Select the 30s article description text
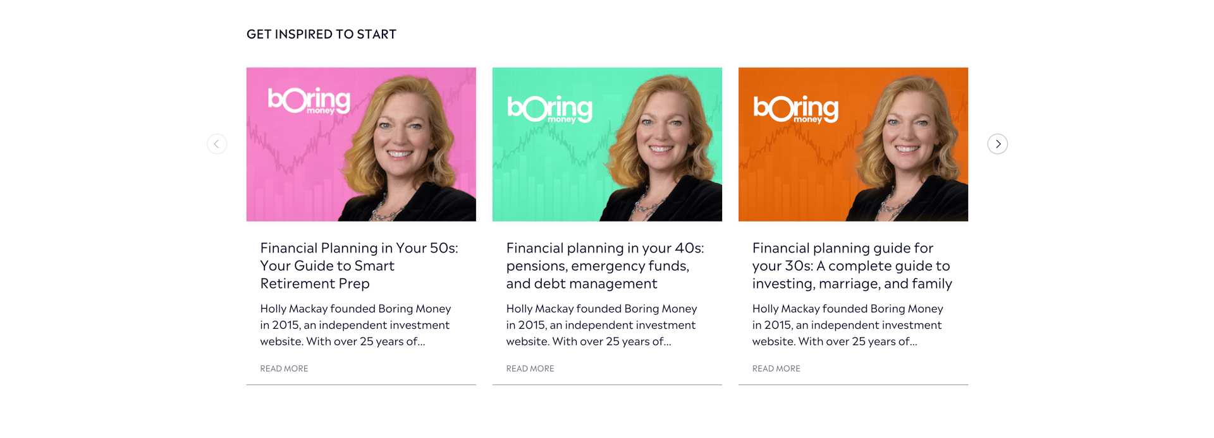 [847, 325]
